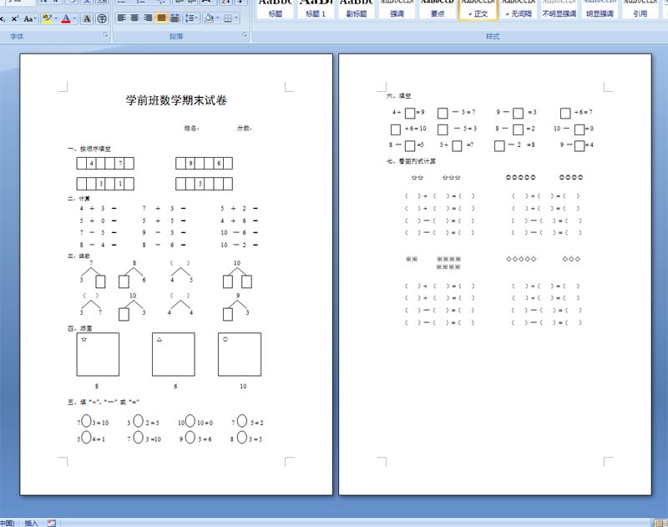Viewport: 668px width, 527px height.
Task: Click the 分数: label in document
Action: [245, 128]
